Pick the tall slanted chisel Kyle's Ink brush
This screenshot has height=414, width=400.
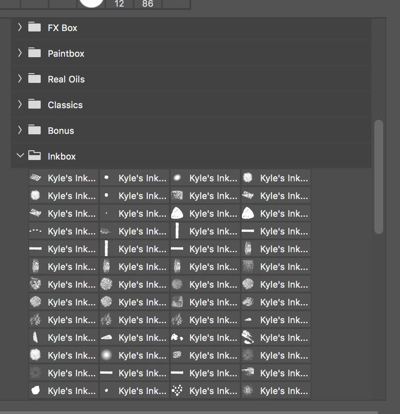[64, 337]
